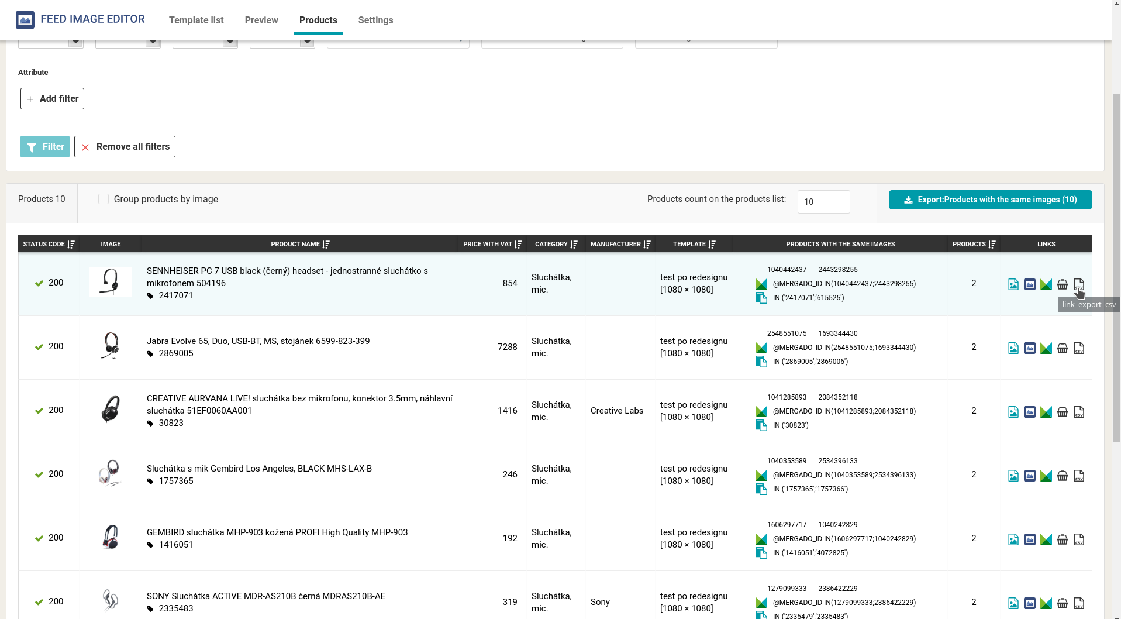Screen dimensions: 1121x619
Task: Click Mergado link icon in Gembird Los Angeles row
Action: [x=1046, y=476]
